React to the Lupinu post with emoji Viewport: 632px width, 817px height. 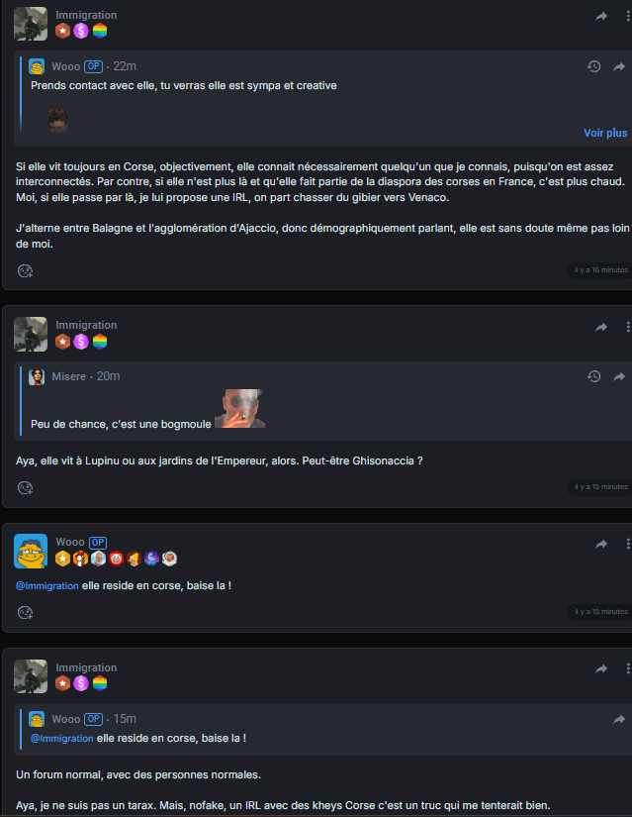tap(25, 487)
